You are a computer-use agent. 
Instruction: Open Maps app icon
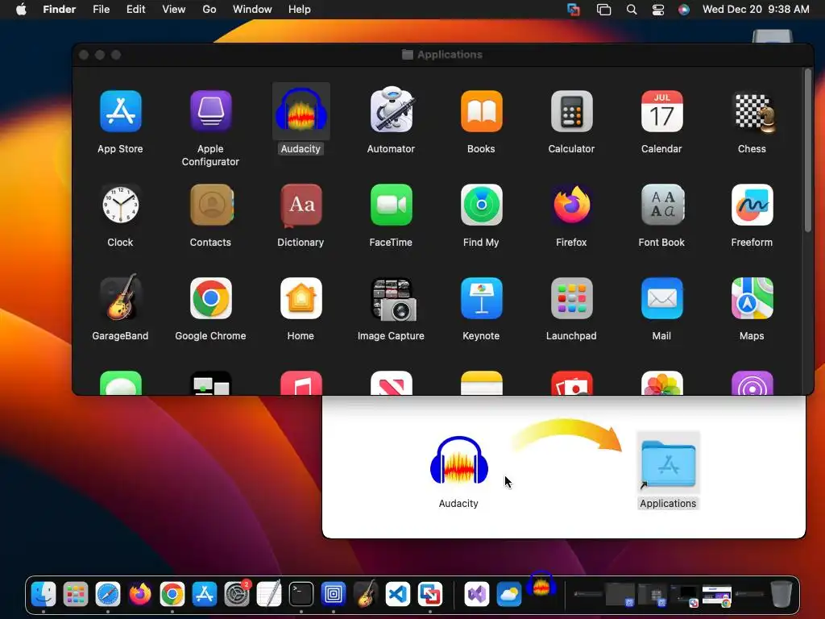(x=752, y=298)
